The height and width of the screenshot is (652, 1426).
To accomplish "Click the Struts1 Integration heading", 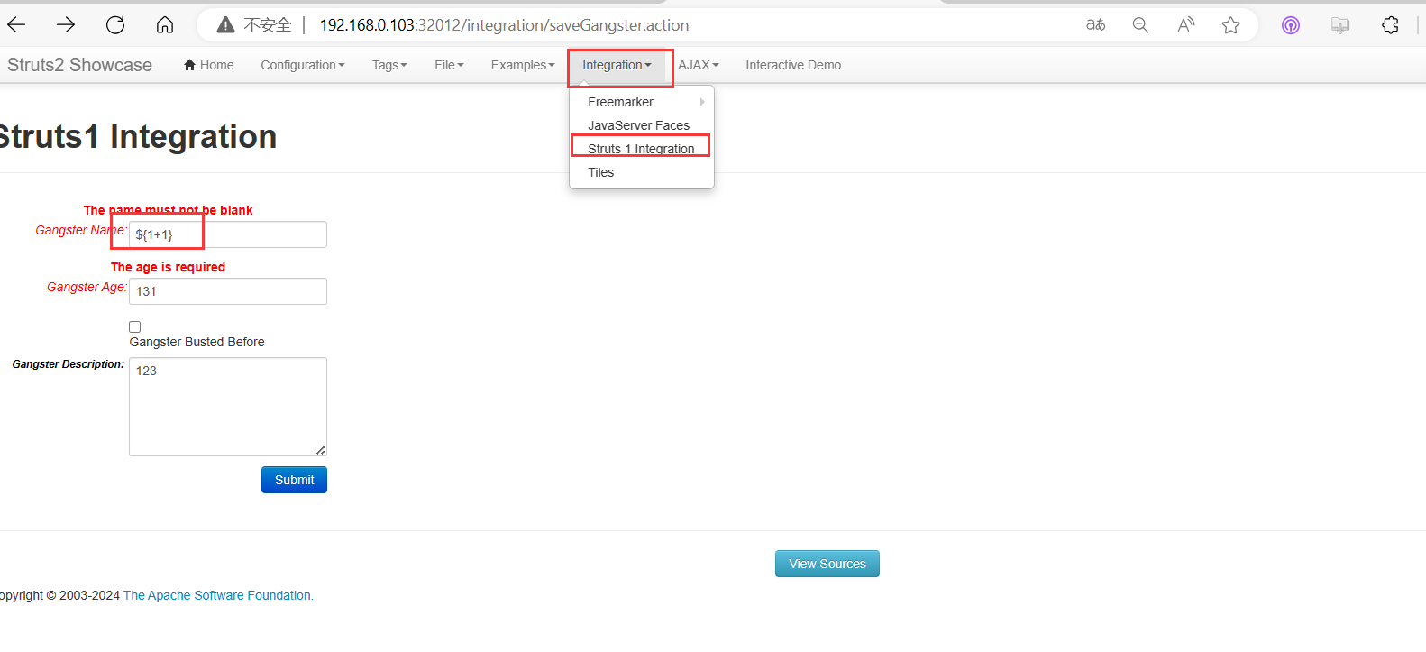I will (137, 137).
